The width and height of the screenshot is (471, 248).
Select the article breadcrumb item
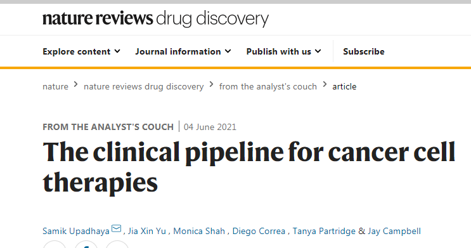[x=344, y=86]
